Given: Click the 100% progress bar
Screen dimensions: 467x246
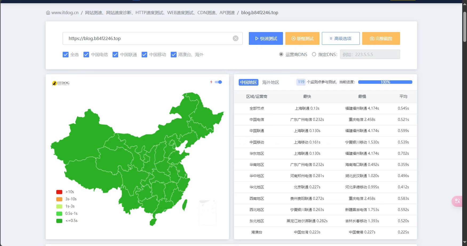Looking at the screenshot, I should tap(385, 82).
